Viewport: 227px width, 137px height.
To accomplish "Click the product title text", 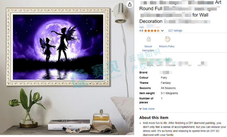I will [x=180, y=12].
